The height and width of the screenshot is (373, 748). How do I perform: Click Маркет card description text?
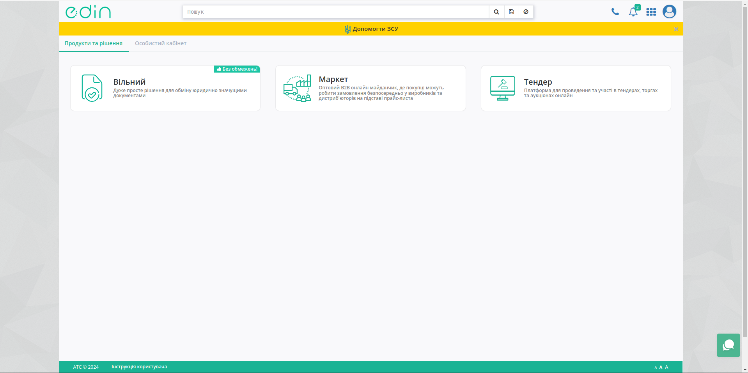(x=381, y=93)
